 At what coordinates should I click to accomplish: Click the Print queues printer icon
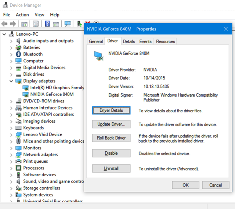pyautogui.click(x=18, y=161)
